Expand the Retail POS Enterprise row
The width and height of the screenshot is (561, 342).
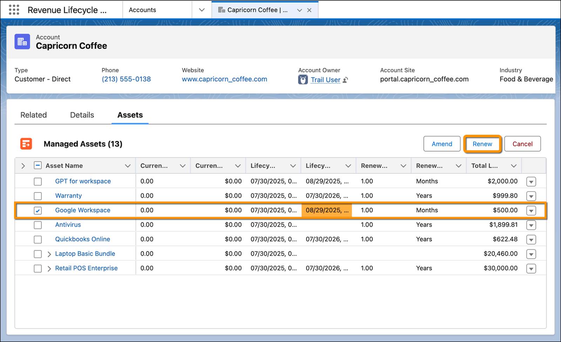click(49, 268)
